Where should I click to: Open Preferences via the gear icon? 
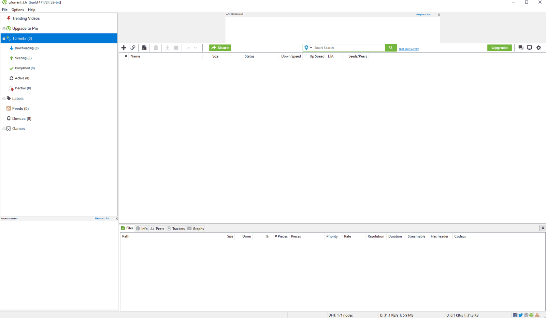pyautogui.click(x=539, y=48)
